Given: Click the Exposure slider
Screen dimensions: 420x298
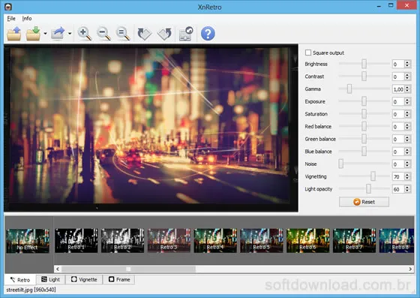Looking at the screenshot, I should [x=364, y=101].
